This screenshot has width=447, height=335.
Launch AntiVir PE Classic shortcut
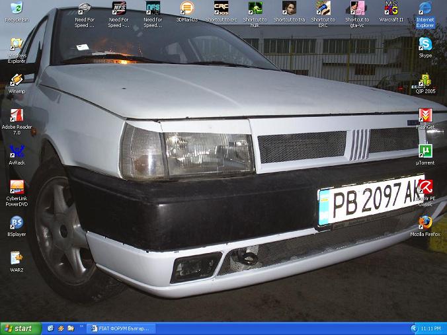425,188
